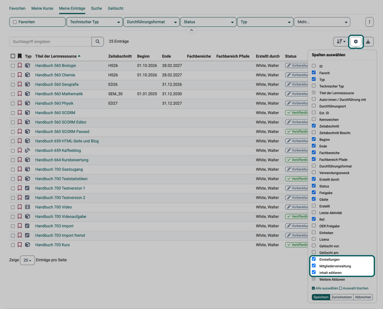Bookmark Handbuch 560 Biologie as favorite
383x309 pixels.
click(x=20, y=66)
